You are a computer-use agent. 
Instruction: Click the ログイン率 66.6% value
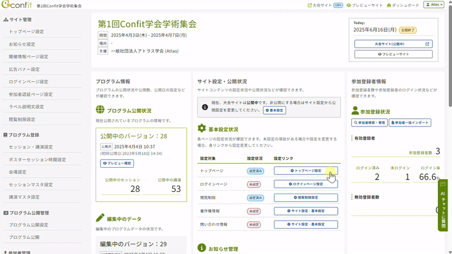tap(429, 177)
